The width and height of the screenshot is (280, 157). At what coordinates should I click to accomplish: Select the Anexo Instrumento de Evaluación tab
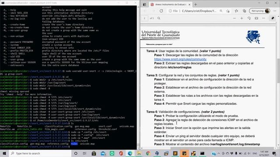[170, 4]
